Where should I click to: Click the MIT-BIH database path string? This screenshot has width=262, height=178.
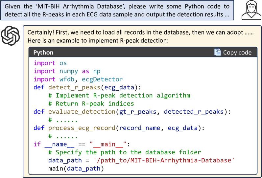point(169,161)
